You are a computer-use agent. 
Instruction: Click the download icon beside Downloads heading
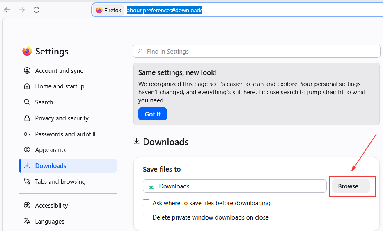pos(137,141)
